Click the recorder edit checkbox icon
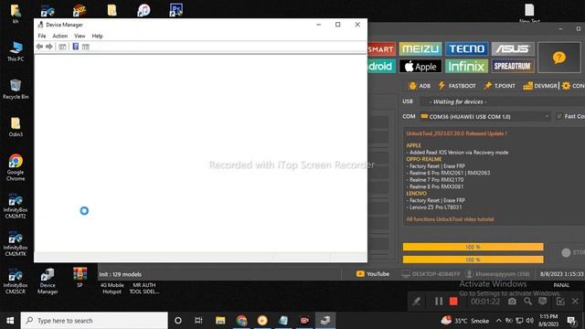 pyautogui.click(x=560, y=302)
